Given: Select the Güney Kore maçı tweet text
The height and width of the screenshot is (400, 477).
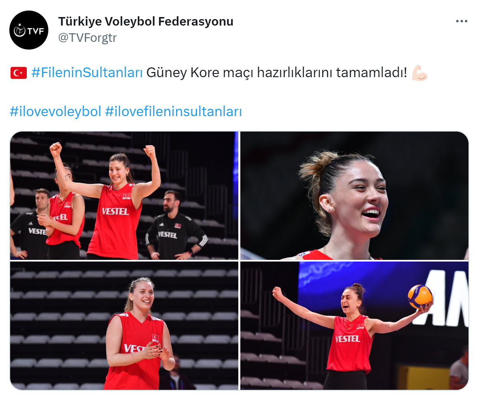Looking at the screenshot, I should (276, 73).
